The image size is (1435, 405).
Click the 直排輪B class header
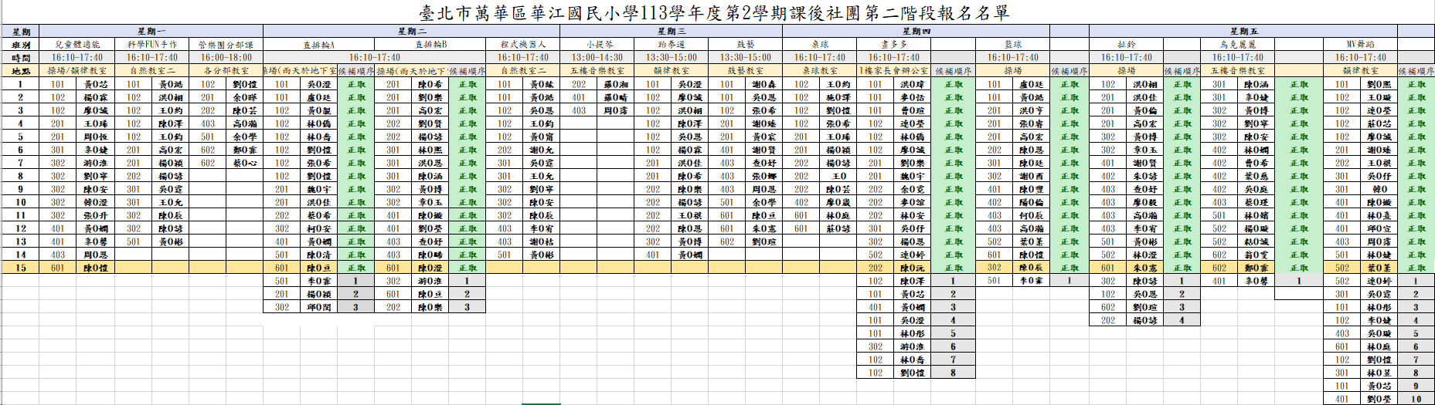tap(430, 45)
